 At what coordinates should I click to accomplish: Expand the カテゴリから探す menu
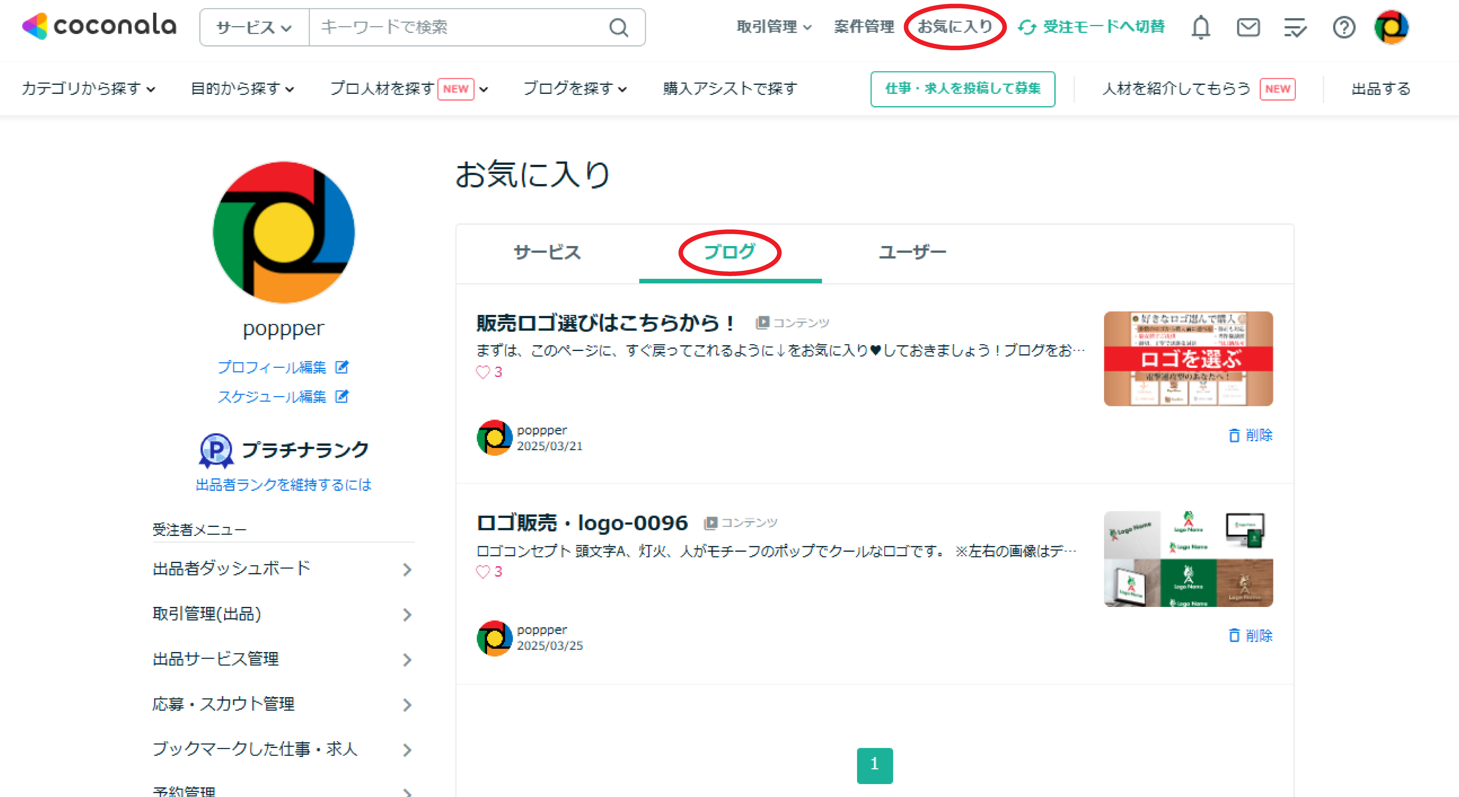coord(88,88)
